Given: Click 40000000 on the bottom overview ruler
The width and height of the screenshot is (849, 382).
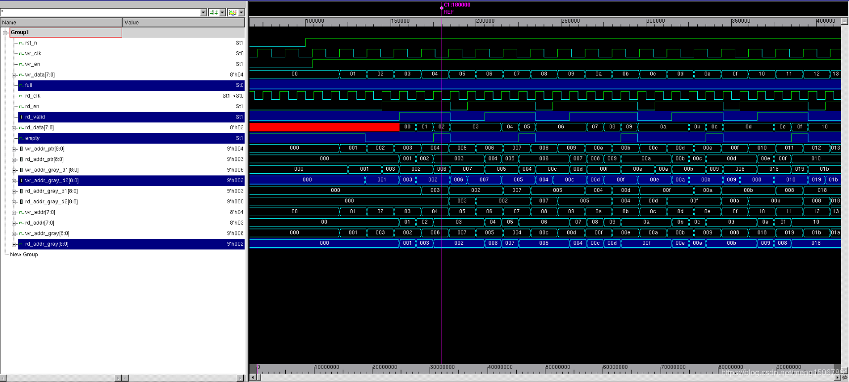Looking at the screenshot, I should [x=500, y=367].
